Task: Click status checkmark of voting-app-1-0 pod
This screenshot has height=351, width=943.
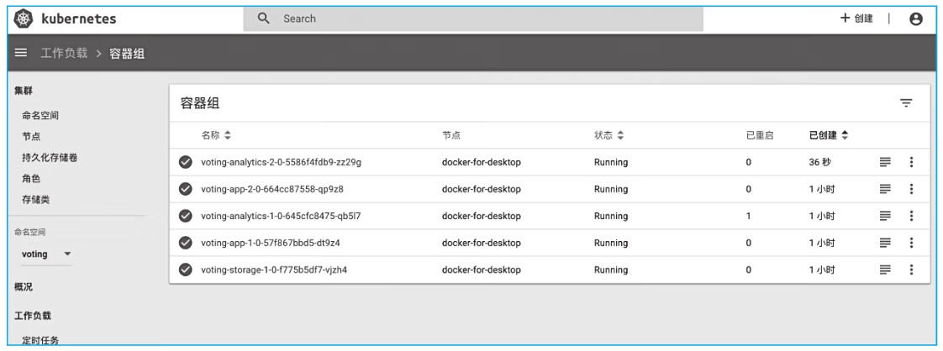Action: pos(186,243)
